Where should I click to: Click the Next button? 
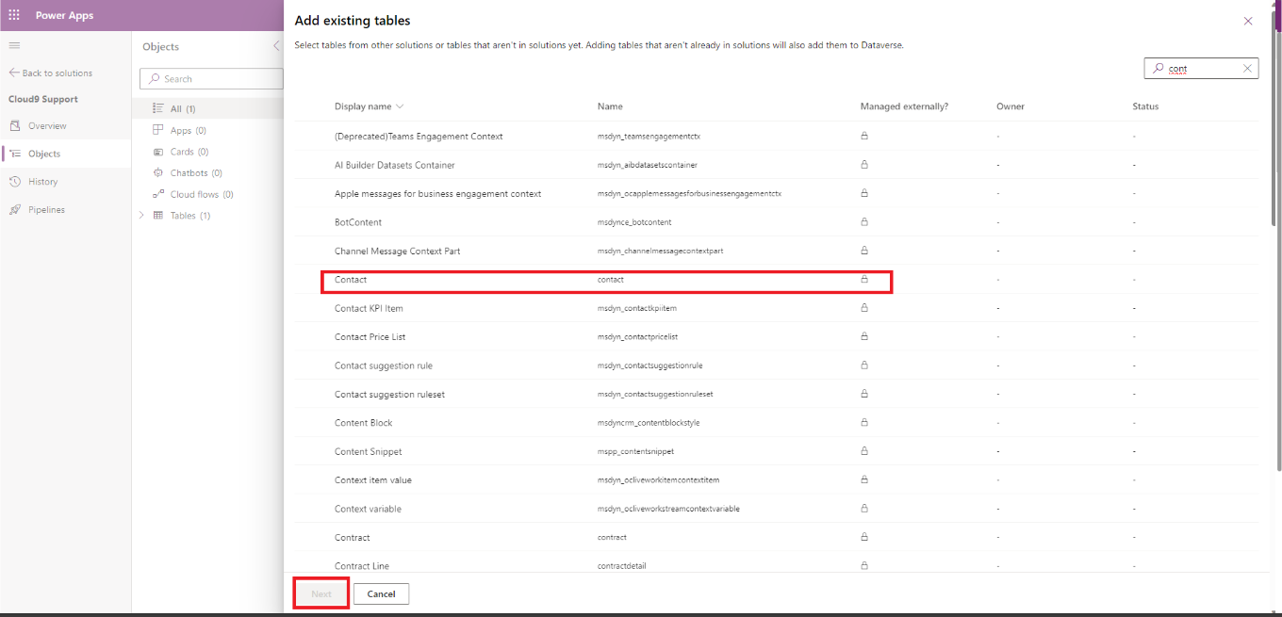click(x=321, y=593)
